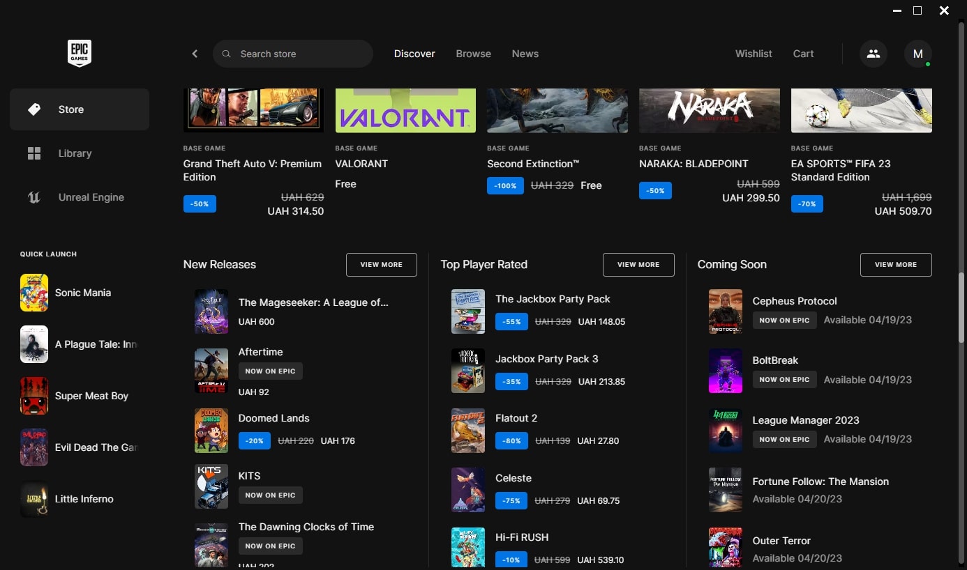
Task: Maximize the Epic Games Launcher window
Action: 917,10
